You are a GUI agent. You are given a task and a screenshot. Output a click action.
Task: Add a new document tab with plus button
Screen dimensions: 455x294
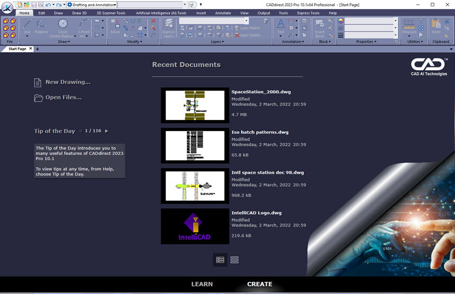click(x=38, y=49)
